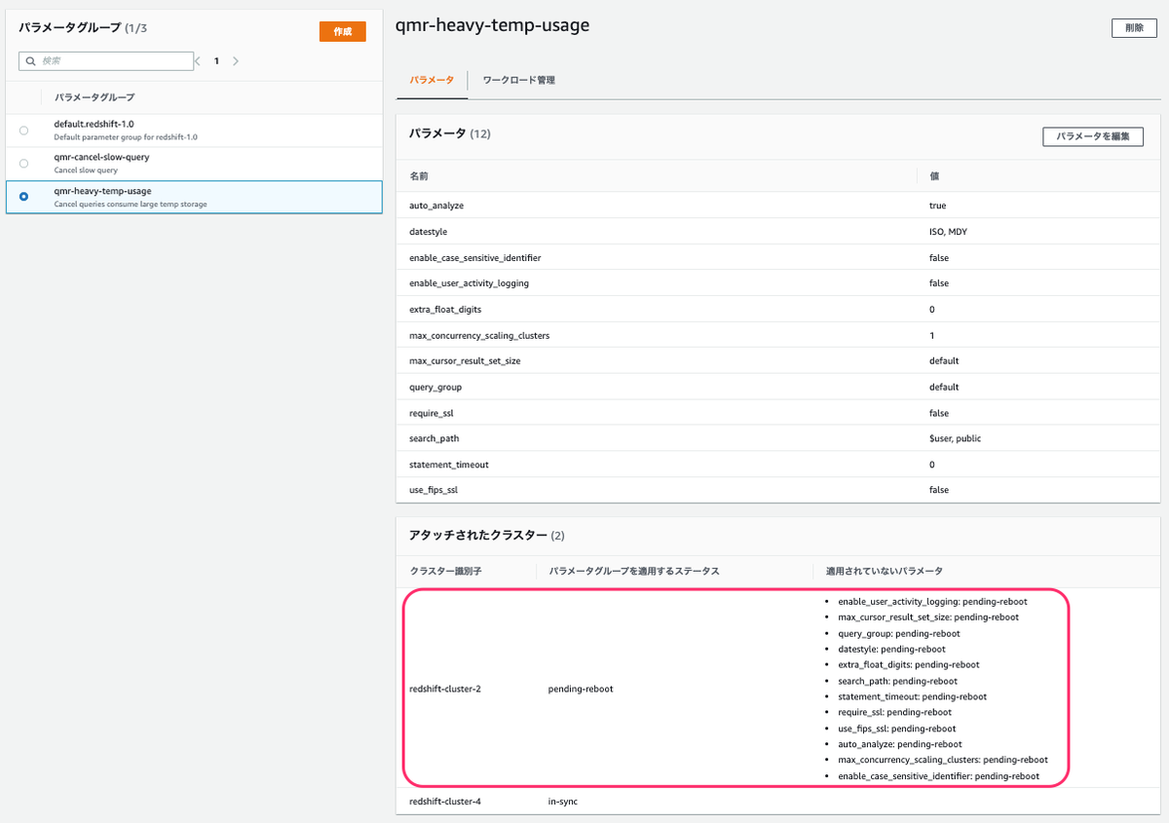
Task: Click datestyle parameter name
Action: (x=429, y=232)
